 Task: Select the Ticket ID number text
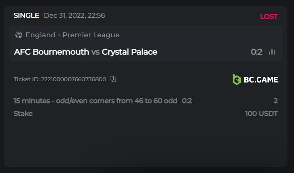point(73,79)
